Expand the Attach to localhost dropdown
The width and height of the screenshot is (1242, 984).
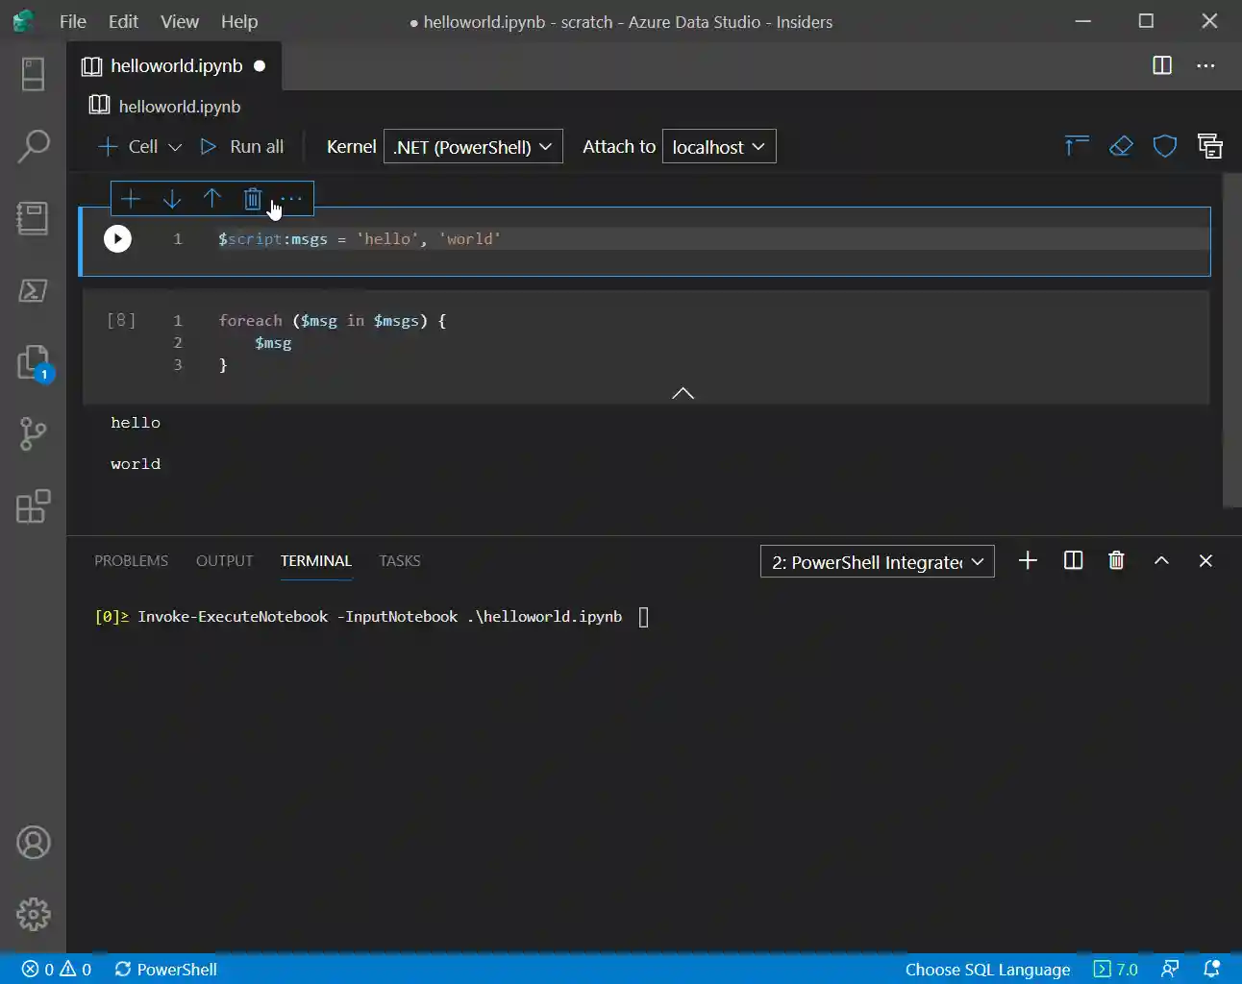(x=718, y=147)
